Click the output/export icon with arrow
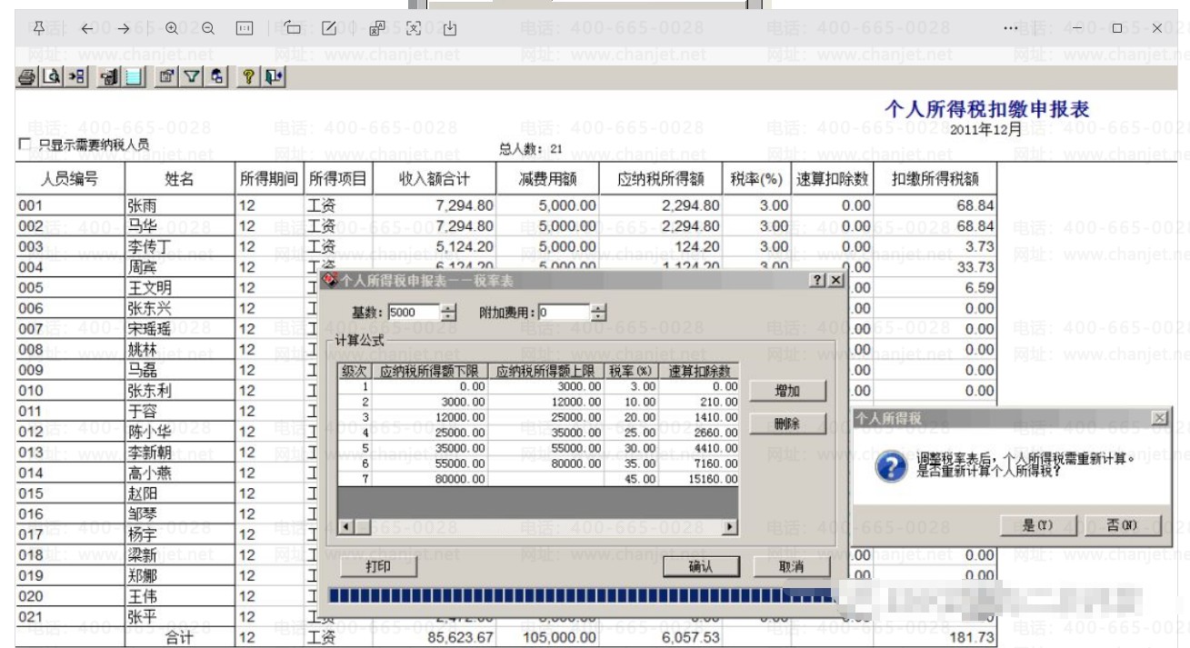 pos(77,77)
